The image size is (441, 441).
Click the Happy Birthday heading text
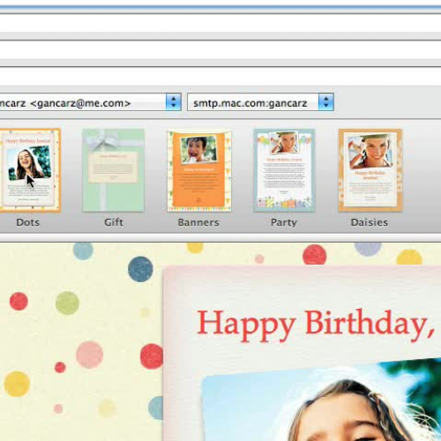(316, 325)
